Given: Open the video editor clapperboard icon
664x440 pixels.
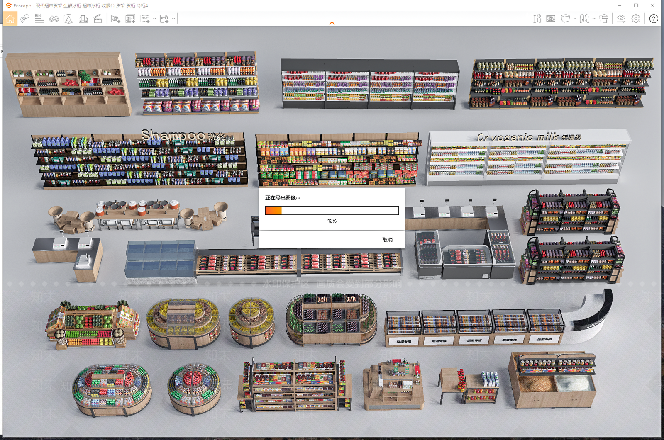Looking at the screenshot, I should click(98, 19).
